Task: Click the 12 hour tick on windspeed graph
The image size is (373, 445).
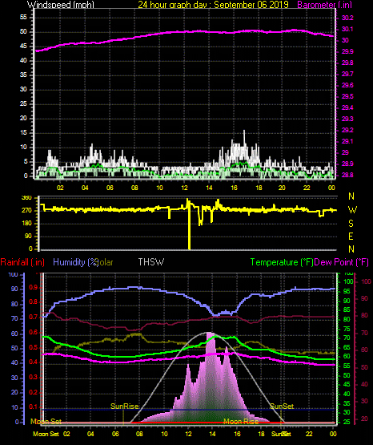Action: point(184,188)
